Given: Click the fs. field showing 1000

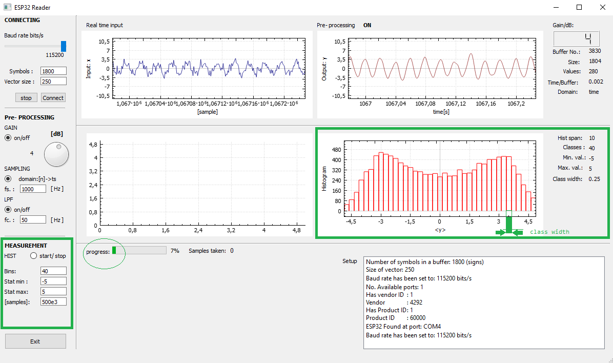Looking at the screenshot, I should (x=33, y=189).
